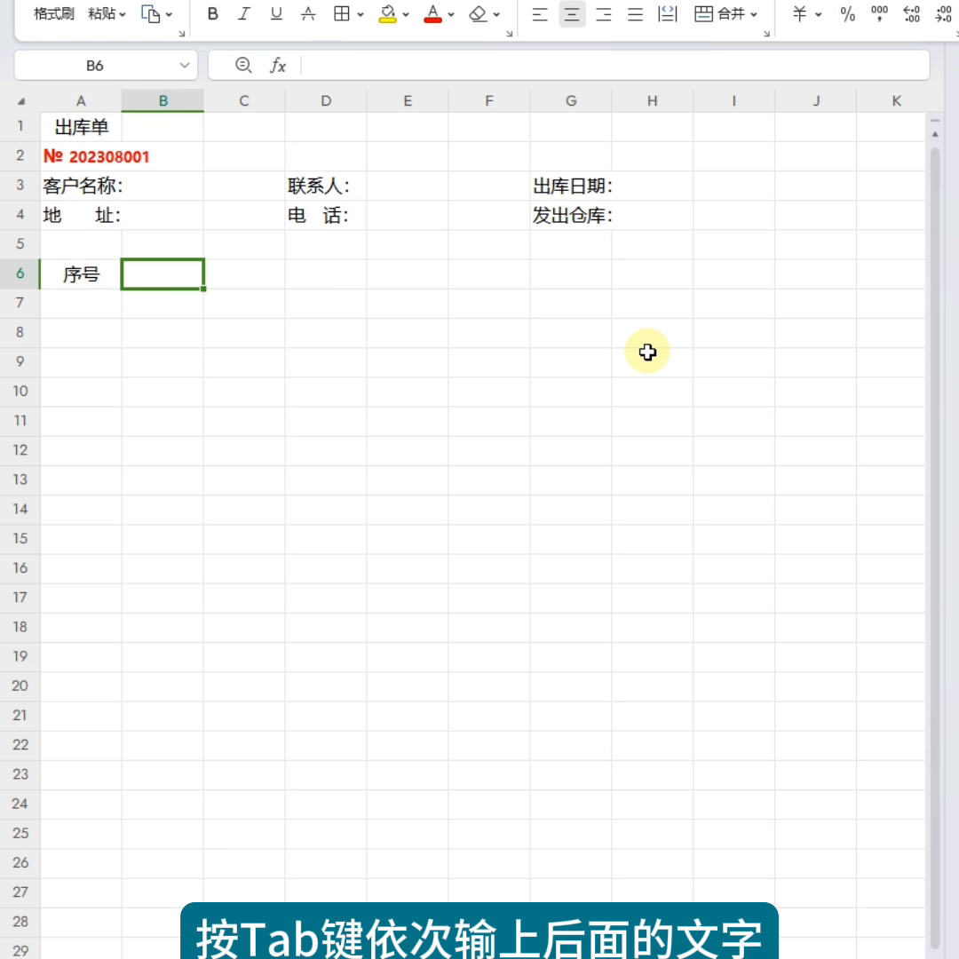Viewport: 959px width, 959px height.
Task: Open the alignment settings dialog launcher
Action: tap(767, 34)
